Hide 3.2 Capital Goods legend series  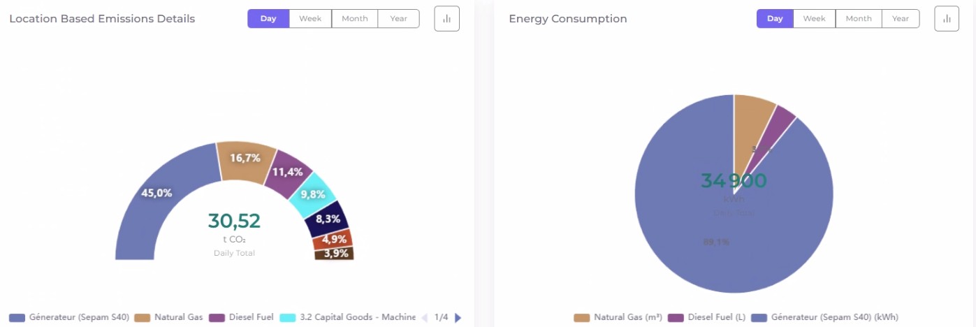click(x=348, y=318)
